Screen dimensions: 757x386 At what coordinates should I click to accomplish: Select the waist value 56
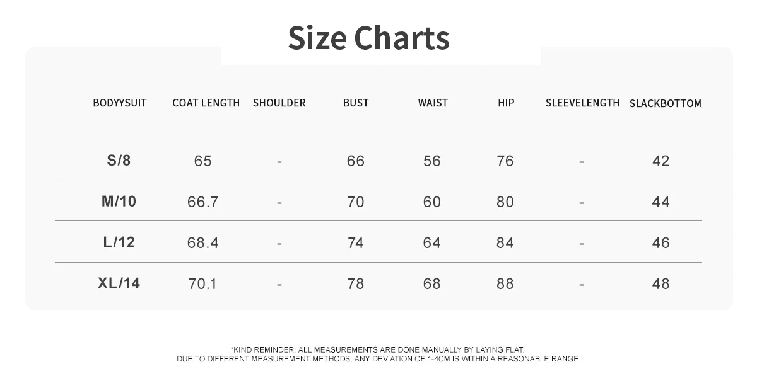(432, 161)
